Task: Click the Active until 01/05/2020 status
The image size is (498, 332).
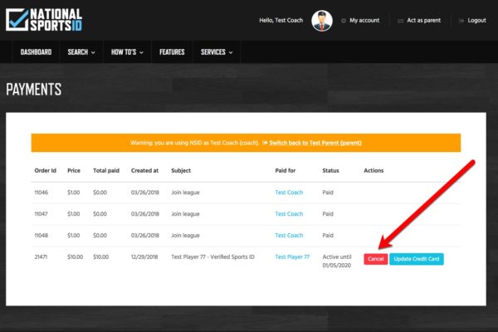Action: 337,261
